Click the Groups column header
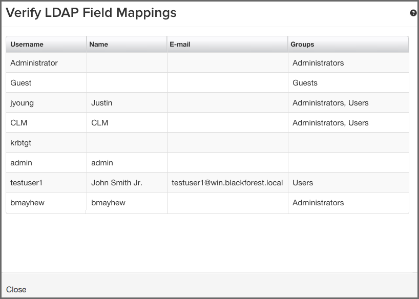The width and height of the screenshot is (419, 299). [301, 44]
